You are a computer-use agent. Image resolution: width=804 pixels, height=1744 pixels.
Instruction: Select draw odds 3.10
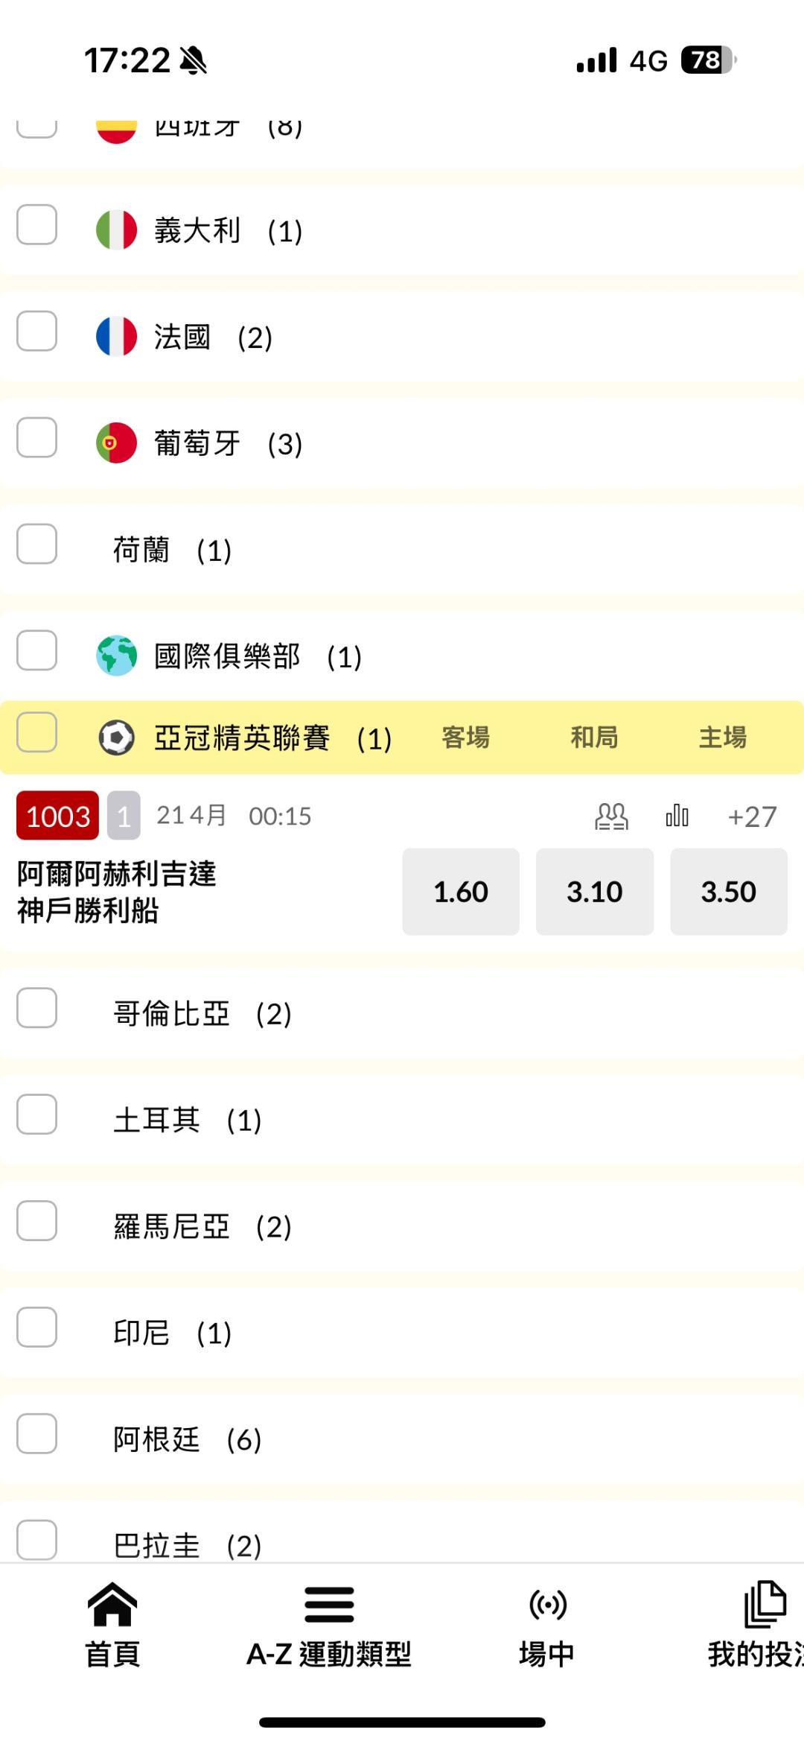click(595, 892)
